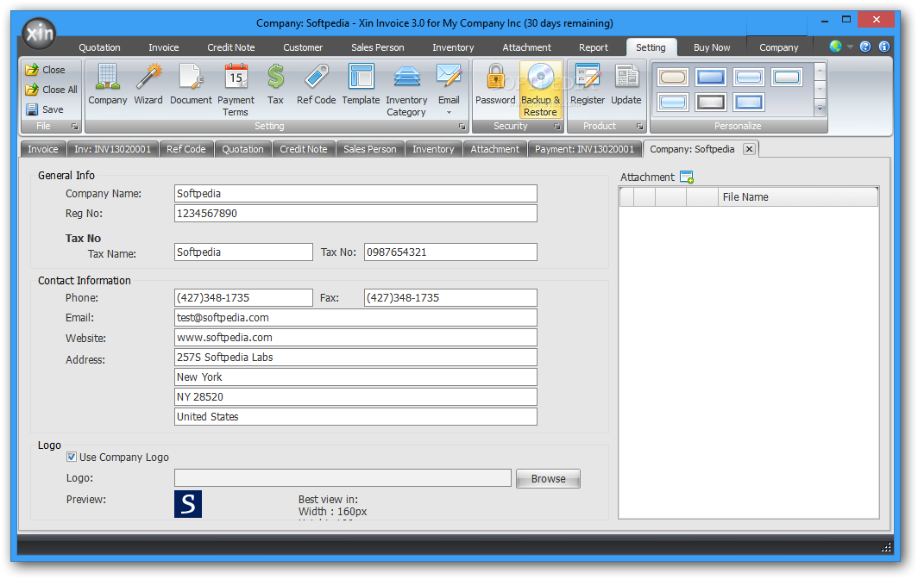Click the File Name column header
The image size is (918, 579).
pos(797,197)
